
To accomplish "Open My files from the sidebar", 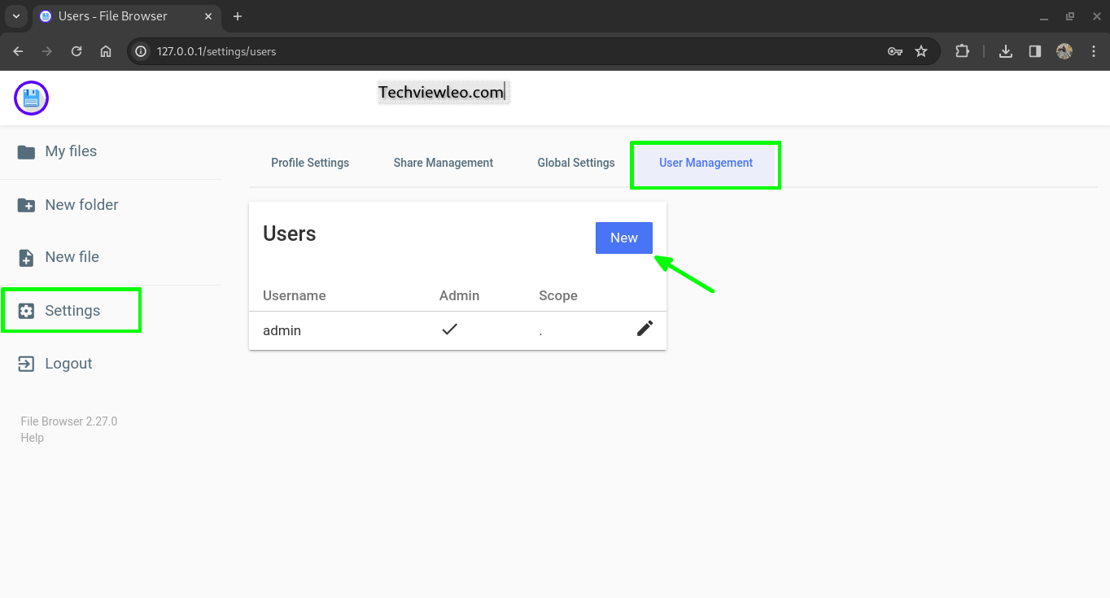I will tap(72, 151).
